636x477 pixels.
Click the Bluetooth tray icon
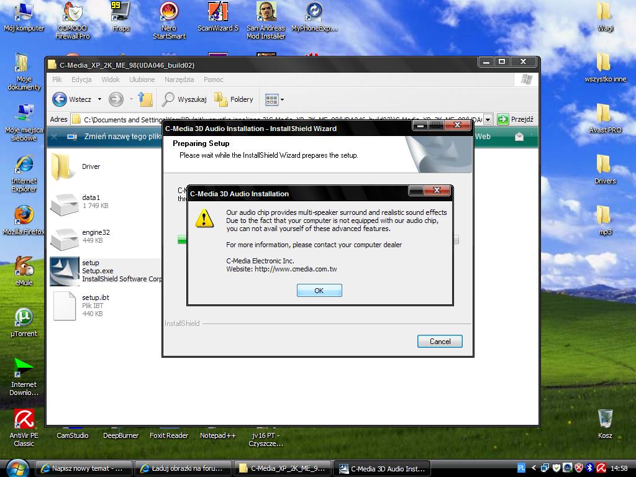[x=590, y=468]
